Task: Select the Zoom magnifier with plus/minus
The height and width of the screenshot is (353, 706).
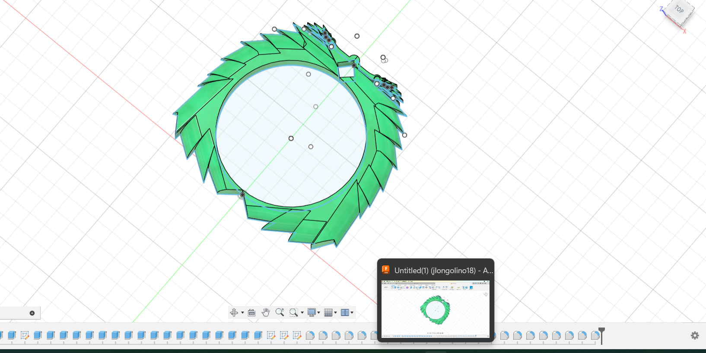Action: click(x=280, y=312)
